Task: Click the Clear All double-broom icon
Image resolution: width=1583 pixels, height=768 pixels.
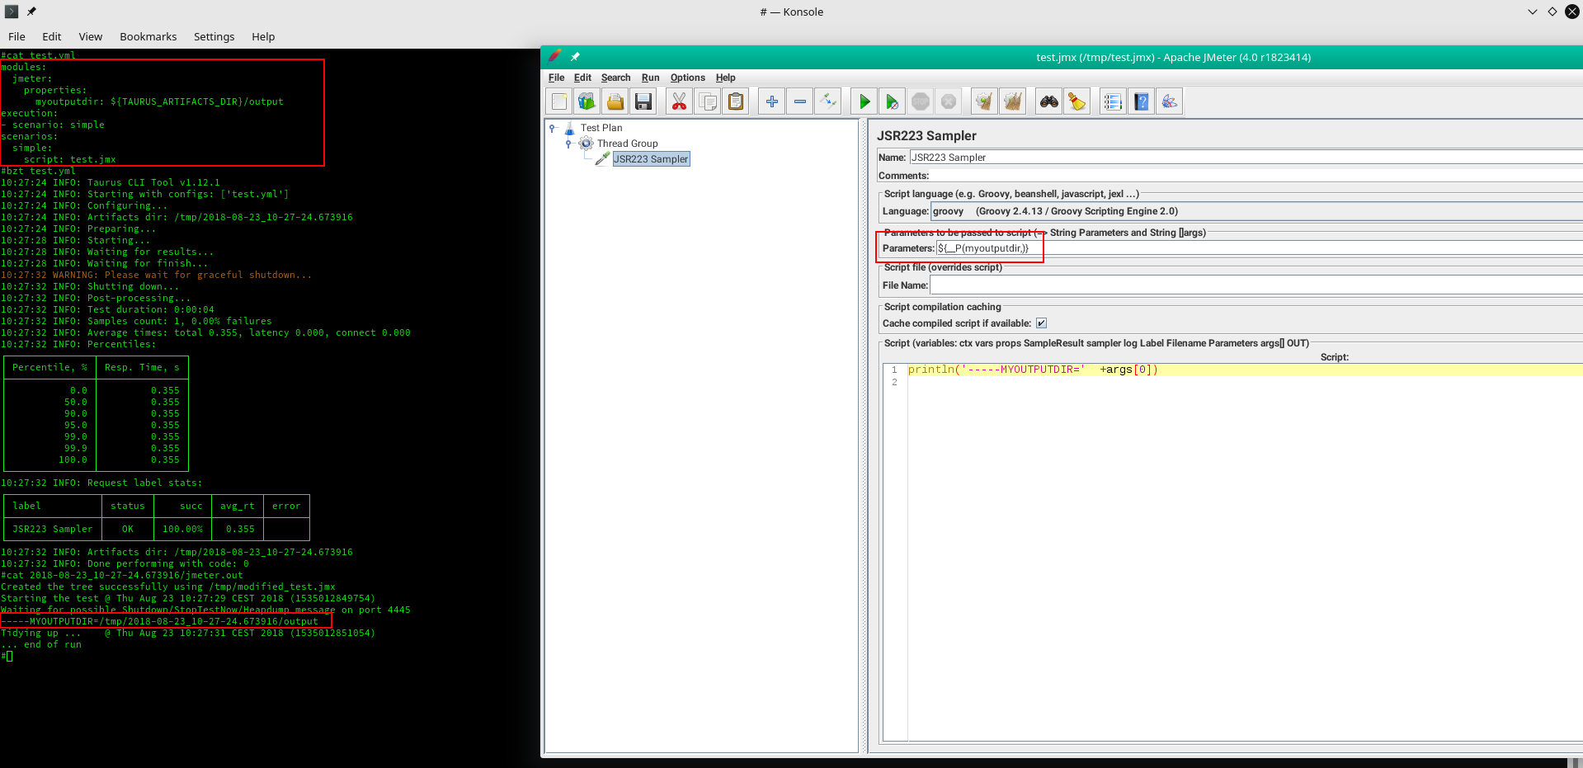Action: (x=1013, y=101)
